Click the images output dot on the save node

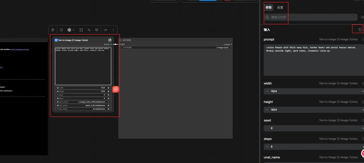[x=232, y=44]
